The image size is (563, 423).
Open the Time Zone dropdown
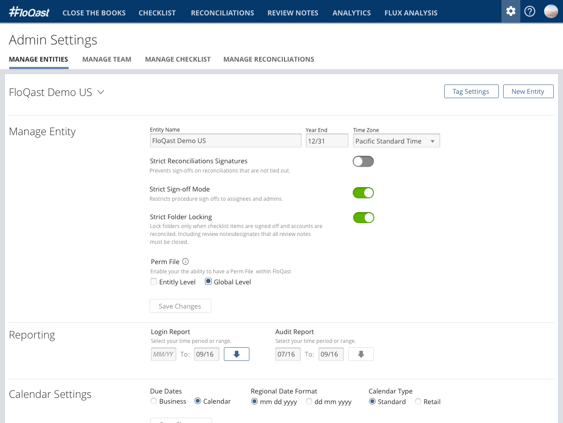tap(396, 141)
